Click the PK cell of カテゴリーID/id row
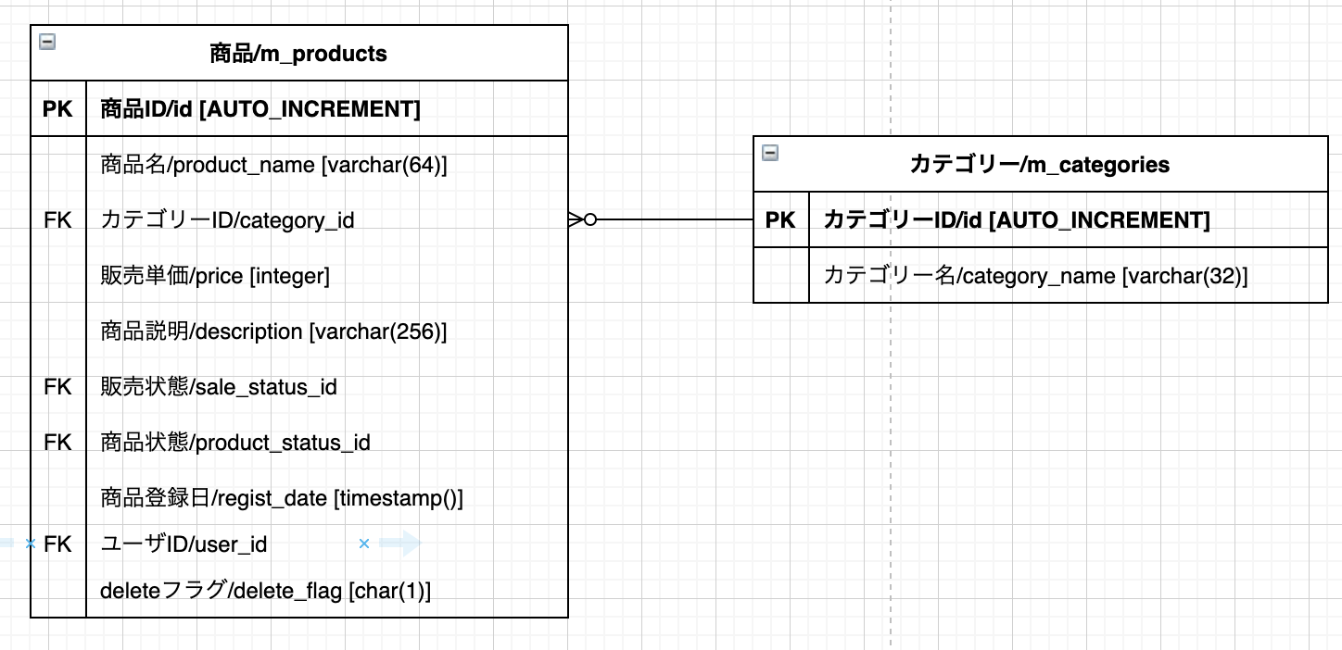1342x650 pixels. coord(781,219)
